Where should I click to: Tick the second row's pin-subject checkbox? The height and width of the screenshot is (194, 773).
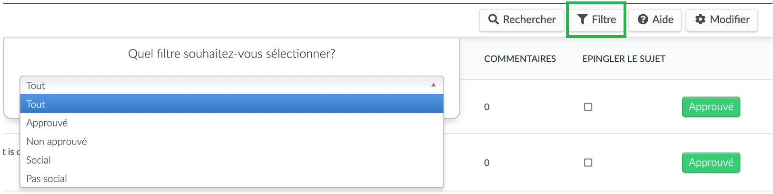coord(588,163)
